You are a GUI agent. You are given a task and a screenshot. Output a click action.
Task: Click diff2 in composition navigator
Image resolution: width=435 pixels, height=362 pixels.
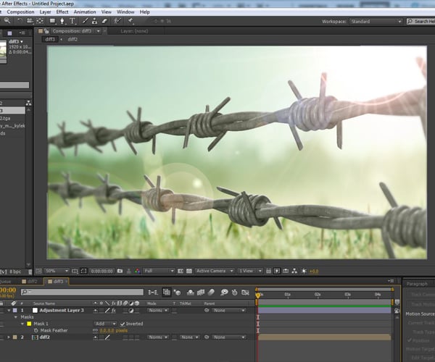click(72, 39)
